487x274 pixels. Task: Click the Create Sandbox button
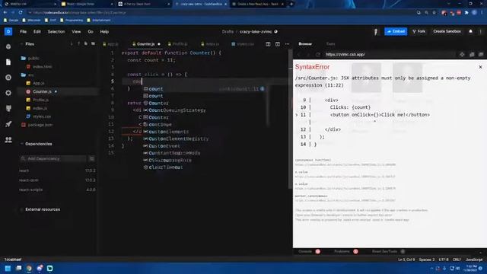tap(447, 31)
